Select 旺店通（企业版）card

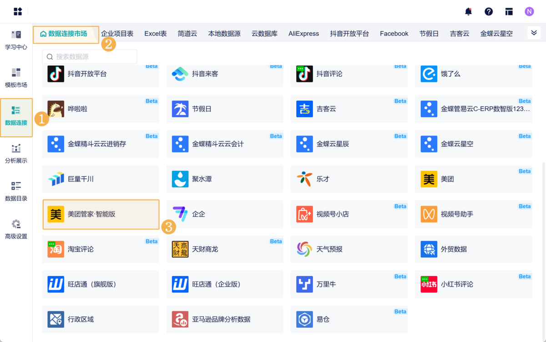225,284
